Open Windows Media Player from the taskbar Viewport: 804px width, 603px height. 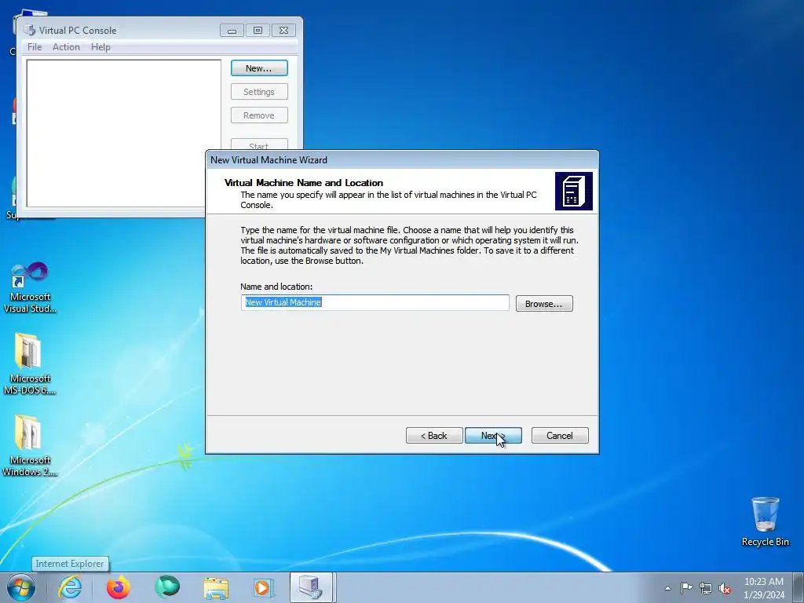[x=264, y=587]
